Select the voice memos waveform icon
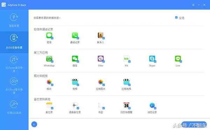This screenshot has height=130, width=210. point(75,105)
